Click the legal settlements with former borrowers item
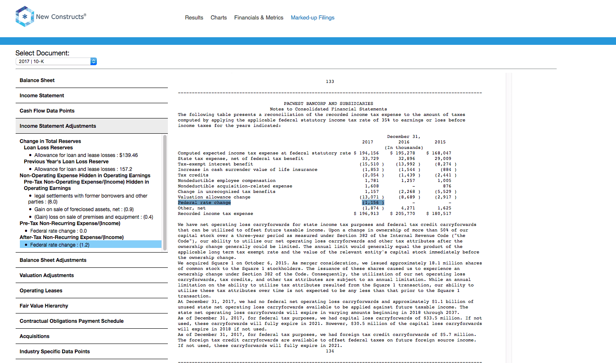 tap(88, 199)
